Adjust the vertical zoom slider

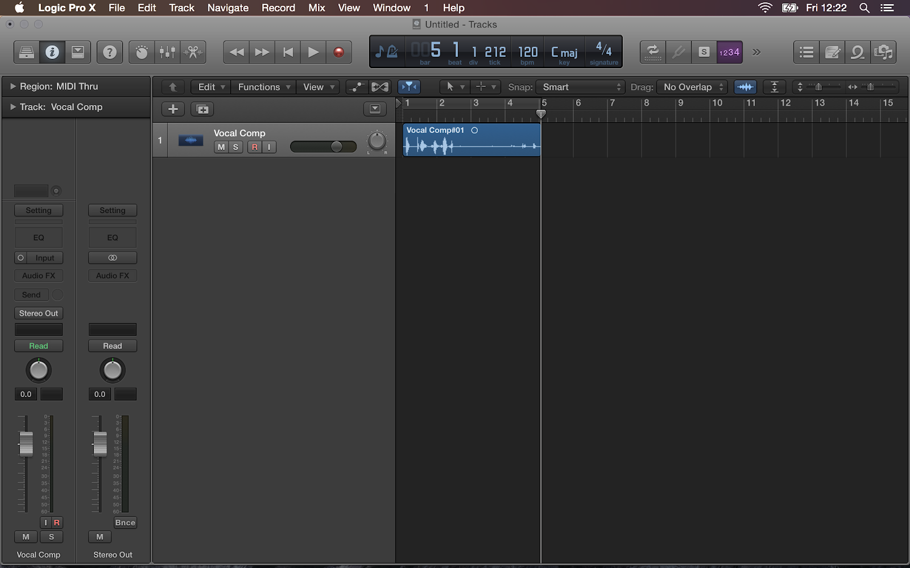820,87
